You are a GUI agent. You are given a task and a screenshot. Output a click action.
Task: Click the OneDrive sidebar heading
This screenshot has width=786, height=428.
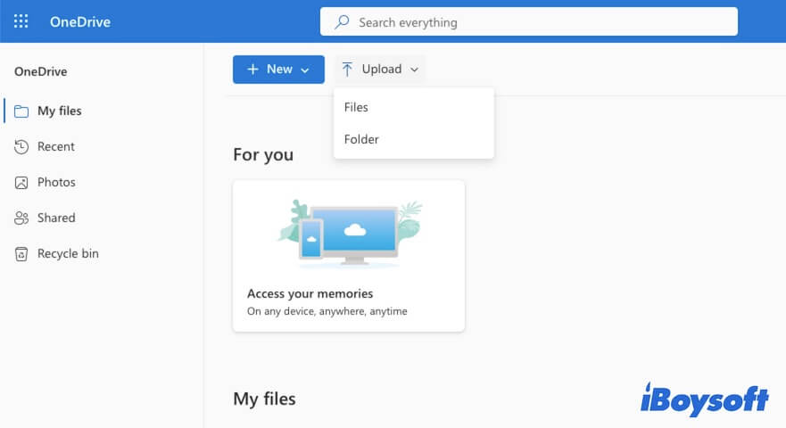tap(41, 71)
